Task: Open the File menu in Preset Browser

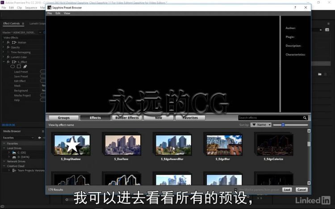Action: tap(50, 13)
